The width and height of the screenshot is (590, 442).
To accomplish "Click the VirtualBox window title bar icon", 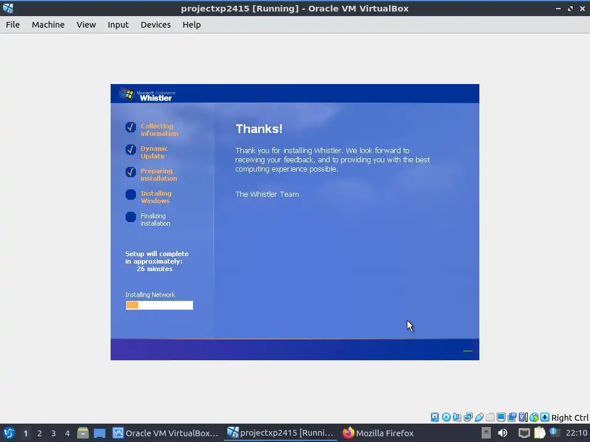I will (x=8, y=8).
